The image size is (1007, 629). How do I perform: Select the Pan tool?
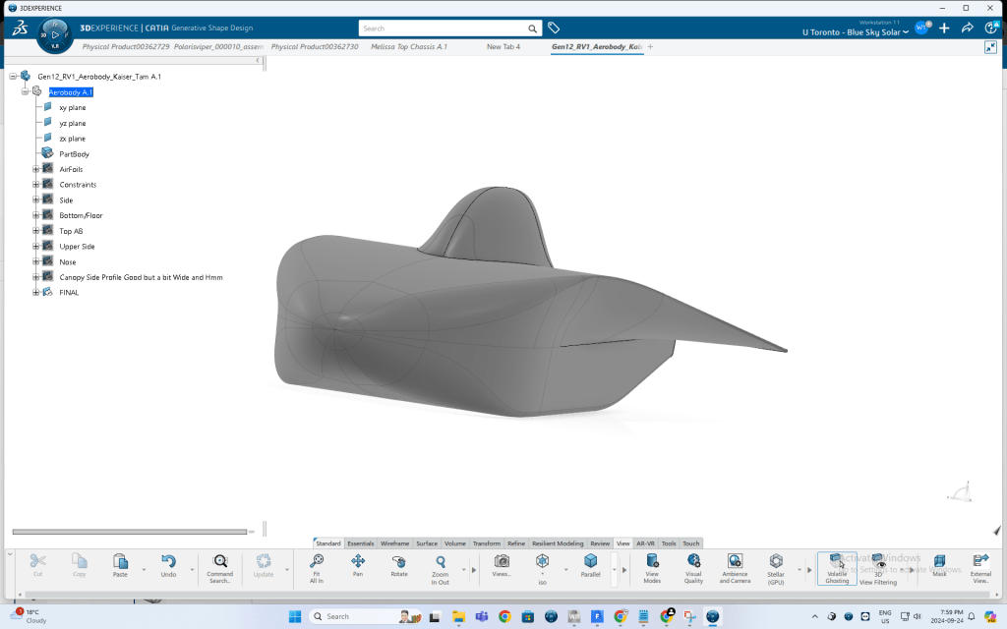[358, 563]
